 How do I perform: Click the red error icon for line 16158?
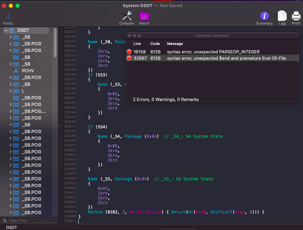tap(129, 52)
